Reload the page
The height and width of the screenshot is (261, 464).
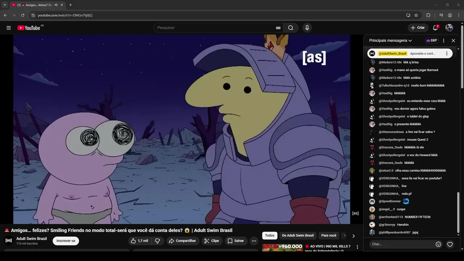click(x=22, y=15)
